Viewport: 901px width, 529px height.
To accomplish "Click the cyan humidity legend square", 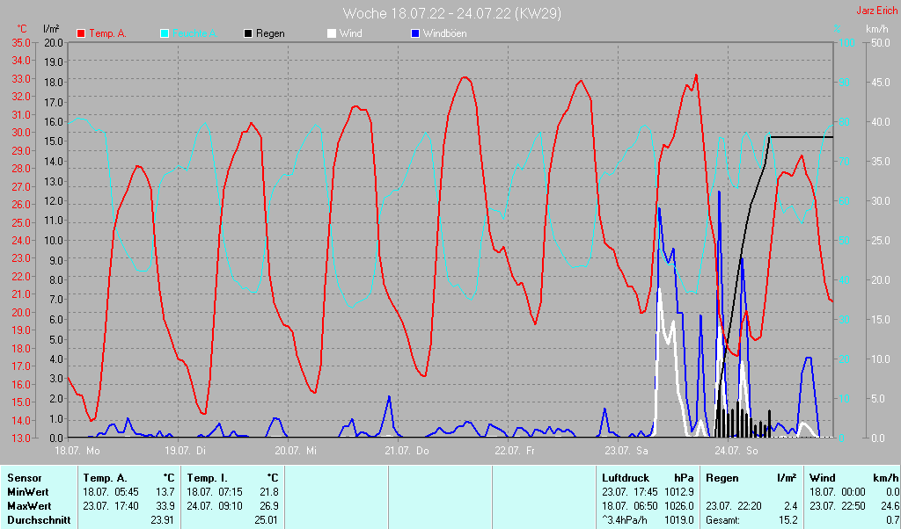I will [165, 33].
